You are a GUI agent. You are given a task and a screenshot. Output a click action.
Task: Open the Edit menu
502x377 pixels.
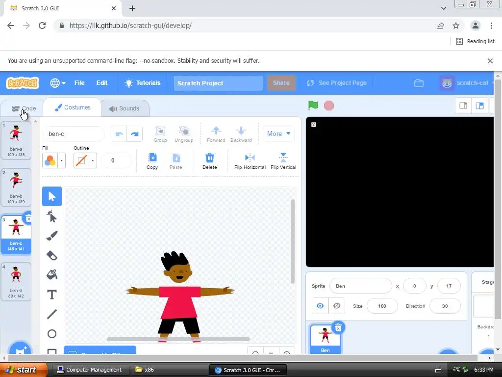[102, 83]
